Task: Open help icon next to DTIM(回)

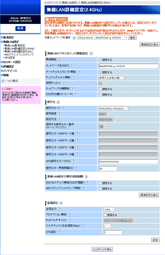Action: pyautogui.click(x=59, y=232)
